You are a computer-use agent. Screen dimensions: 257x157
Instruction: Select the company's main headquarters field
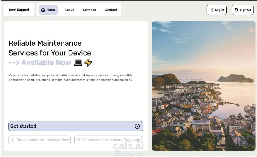pyautogui.click(x=40, y=140)
